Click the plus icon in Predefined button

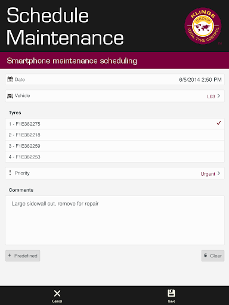point(10,255)
